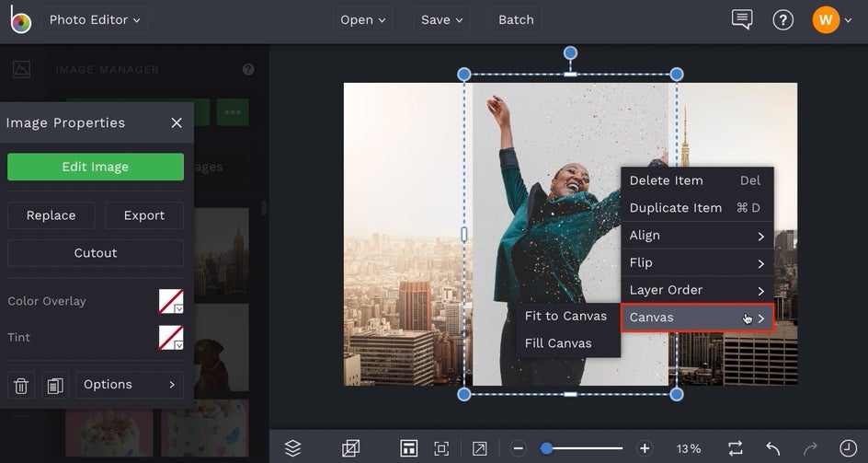Open the help question mark icon
This screenshot has height=463, width=868.
782,20
